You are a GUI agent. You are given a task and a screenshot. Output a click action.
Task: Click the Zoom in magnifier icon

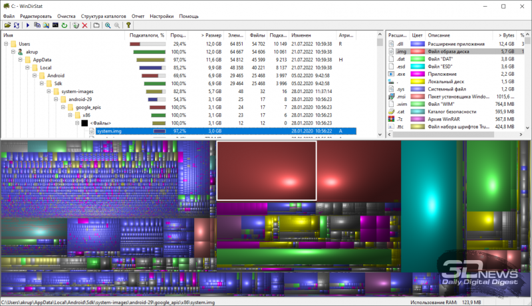coord(108,25)
